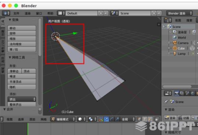
Task: Open the Blender 渲染 engine dropdown
Action: pos(179,13)
